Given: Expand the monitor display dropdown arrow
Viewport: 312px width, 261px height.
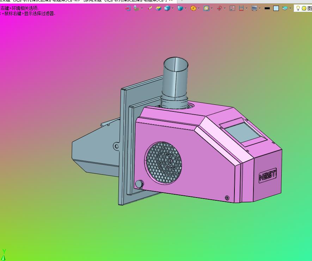Looking at the screenshot, I should [260, 8].
